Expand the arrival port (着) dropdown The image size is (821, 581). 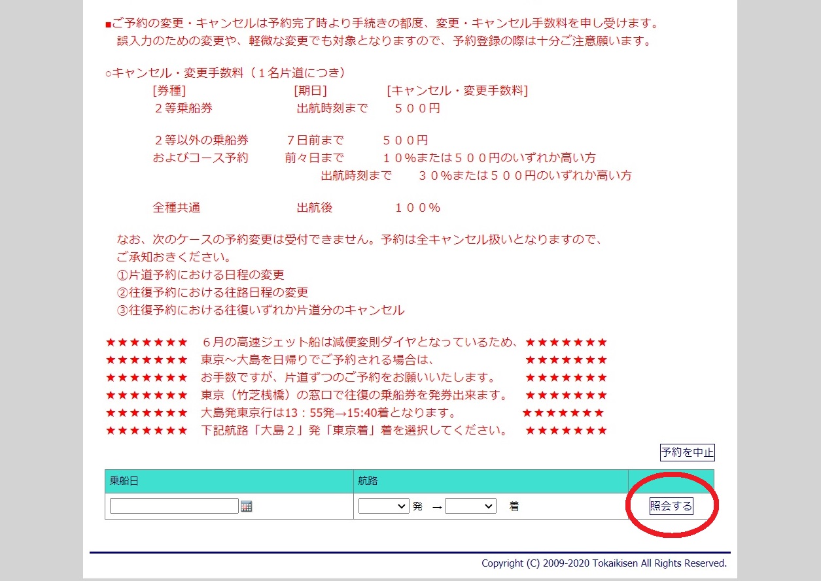click(470, 506)
